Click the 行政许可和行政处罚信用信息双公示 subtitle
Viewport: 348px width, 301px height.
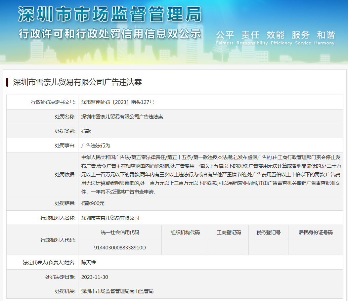(109, 34)
